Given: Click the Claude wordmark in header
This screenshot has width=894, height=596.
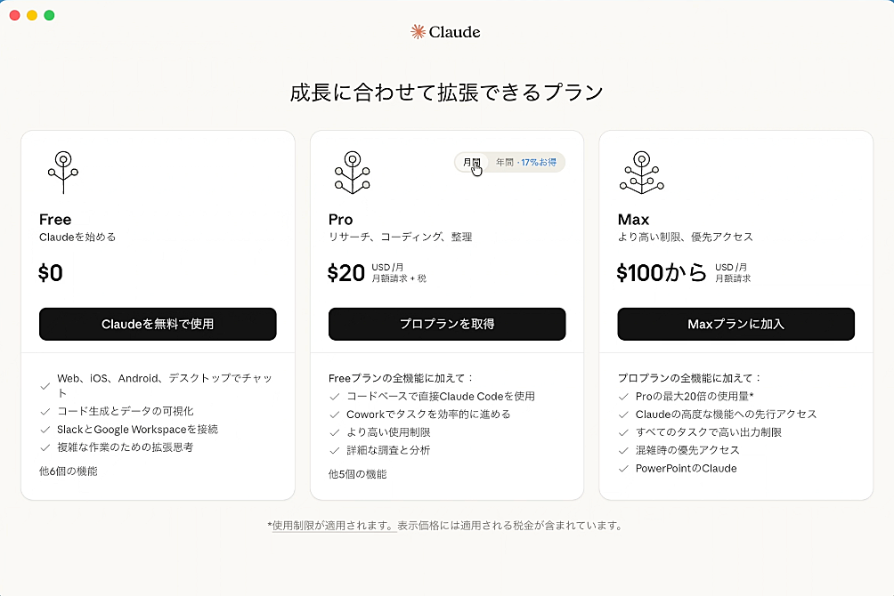Looking at the screenshot, I should coord(454,32).
